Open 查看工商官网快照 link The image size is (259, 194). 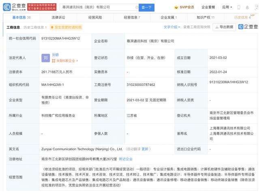197,27
